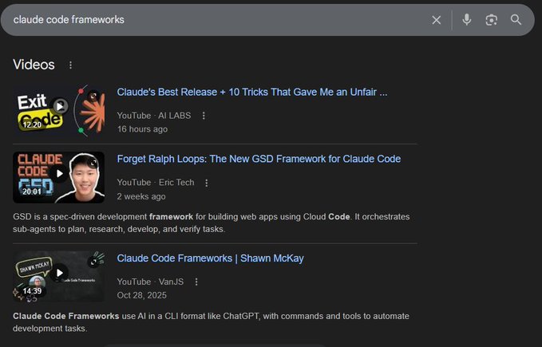Open "Forget Ralph Loops" GSD Framework link
Screen dimensions: 542x347
click(259, 160)
